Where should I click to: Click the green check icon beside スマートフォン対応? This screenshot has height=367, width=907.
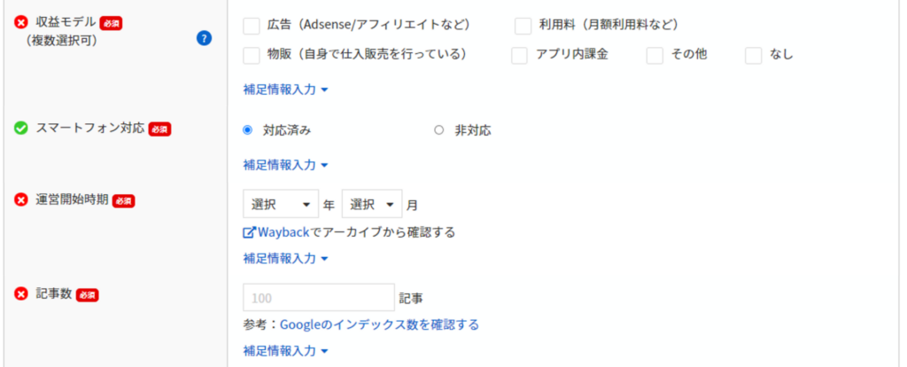point(21,129)
